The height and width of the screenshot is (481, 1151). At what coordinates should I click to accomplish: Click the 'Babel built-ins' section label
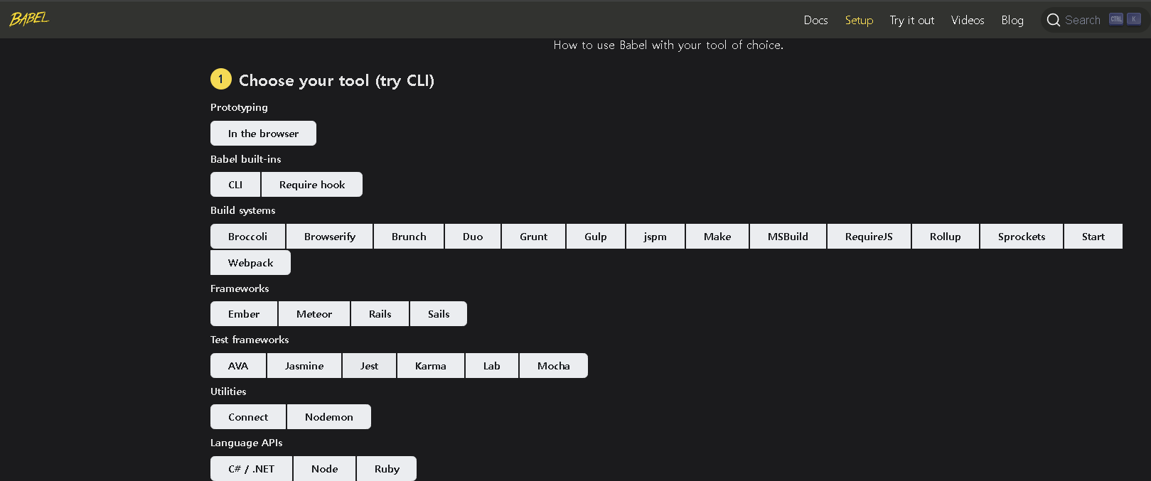coord(245,159)
